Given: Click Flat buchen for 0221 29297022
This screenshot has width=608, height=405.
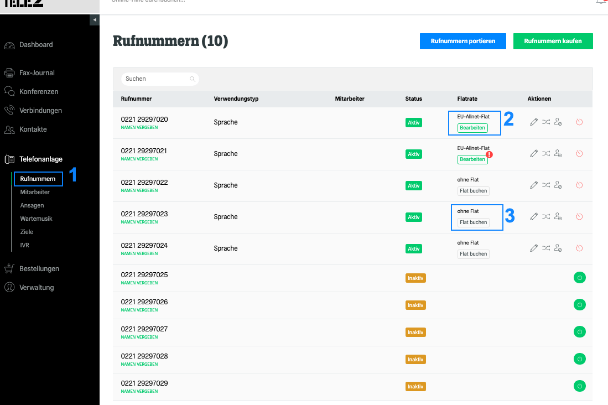Looking at the screenshot, I should coord(473,191).
